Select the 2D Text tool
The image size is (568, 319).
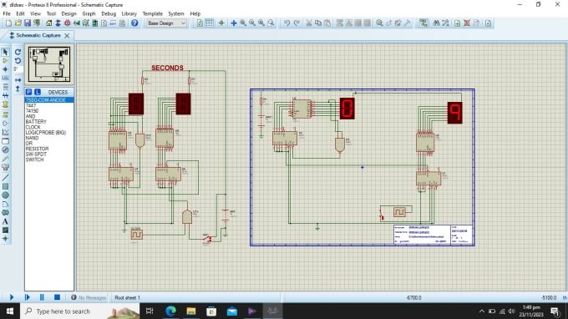click(x=5, y=221)
